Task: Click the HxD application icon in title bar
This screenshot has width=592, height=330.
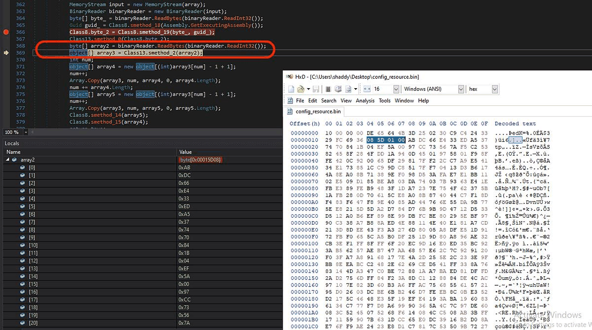Action: coord(289,77)
